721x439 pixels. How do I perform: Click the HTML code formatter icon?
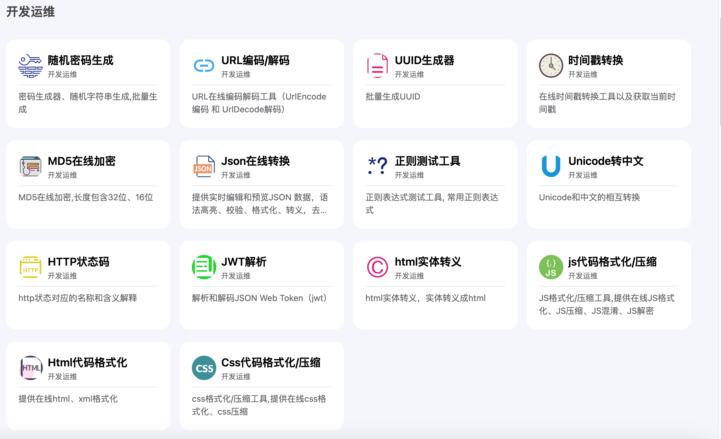point(30,368)
